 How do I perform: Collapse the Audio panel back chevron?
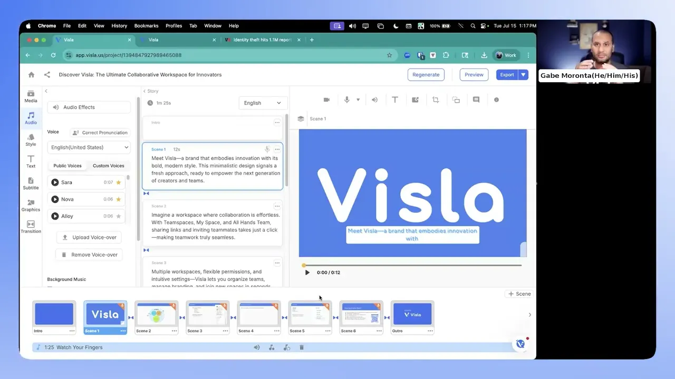(46, 91)
